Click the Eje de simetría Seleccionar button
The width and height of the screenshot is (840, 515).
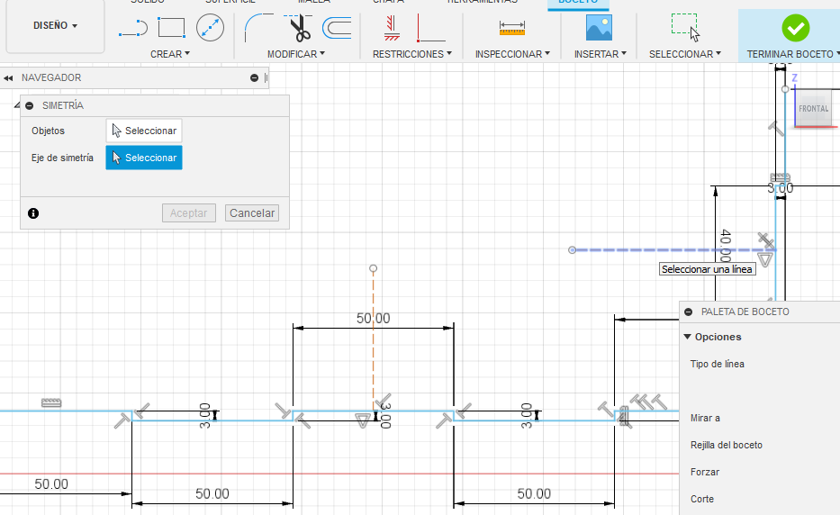coord(144,158)
